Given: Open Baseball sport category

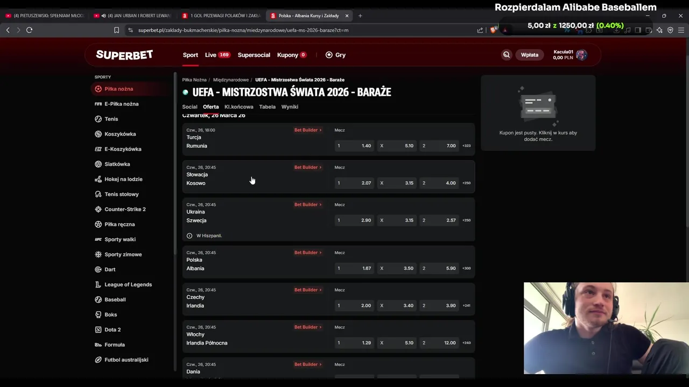Looking at the screenshot, I should click(x=115, y=299).
